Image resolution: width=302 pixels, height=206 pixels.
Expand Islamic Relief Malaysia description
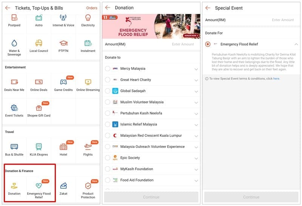click(x=196, y=125)
